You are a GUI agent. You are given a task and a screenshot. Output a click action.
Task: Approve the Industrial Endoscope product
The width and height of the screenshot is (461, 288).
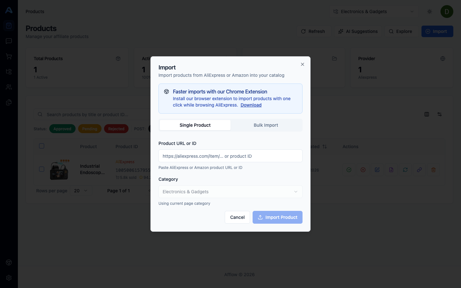[349, 170]
